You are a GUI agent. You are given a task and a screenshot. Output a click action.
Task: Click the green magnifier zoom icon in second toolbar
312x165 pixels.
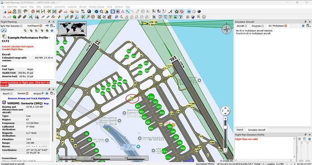pyautogui.click(x=14, y=17)
